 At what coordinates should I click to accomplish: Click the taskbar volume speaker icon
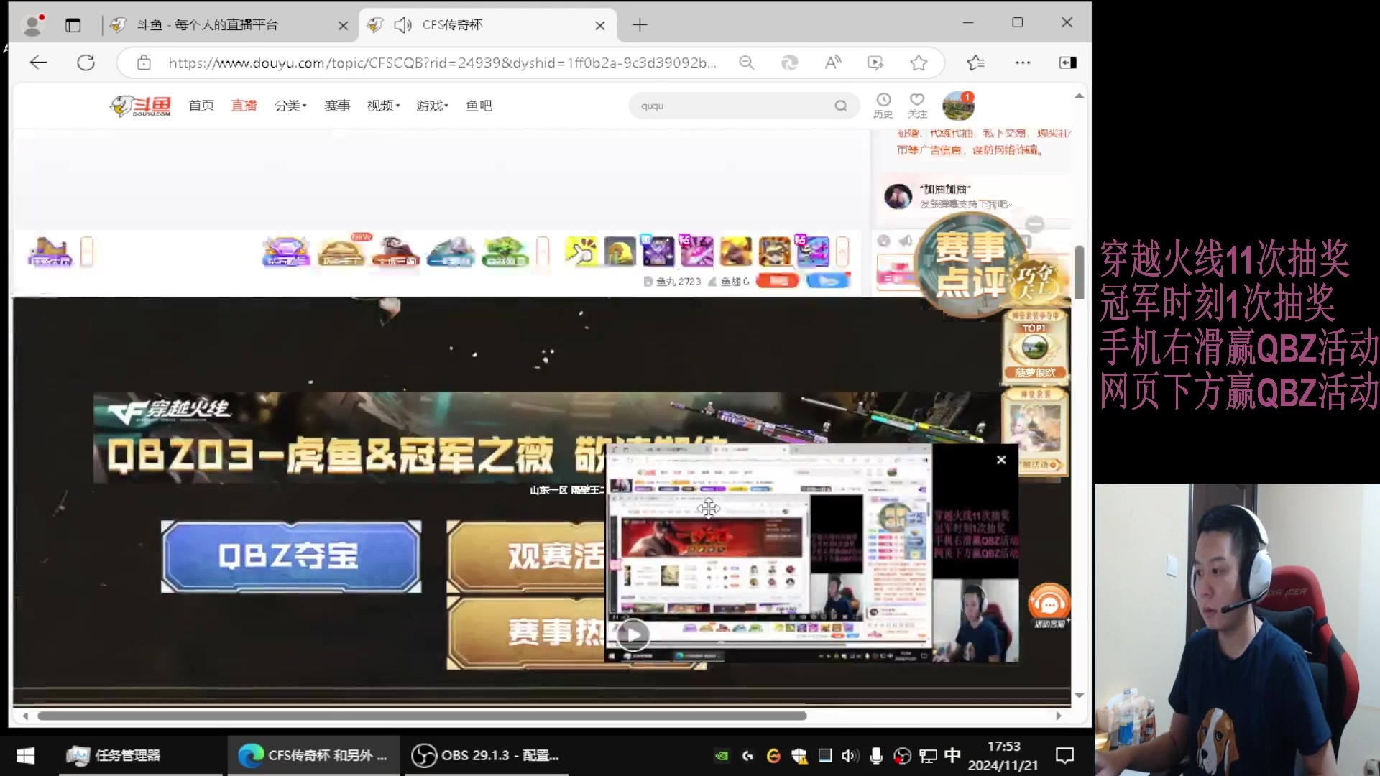pyautogui.click(x=850, y=756)
